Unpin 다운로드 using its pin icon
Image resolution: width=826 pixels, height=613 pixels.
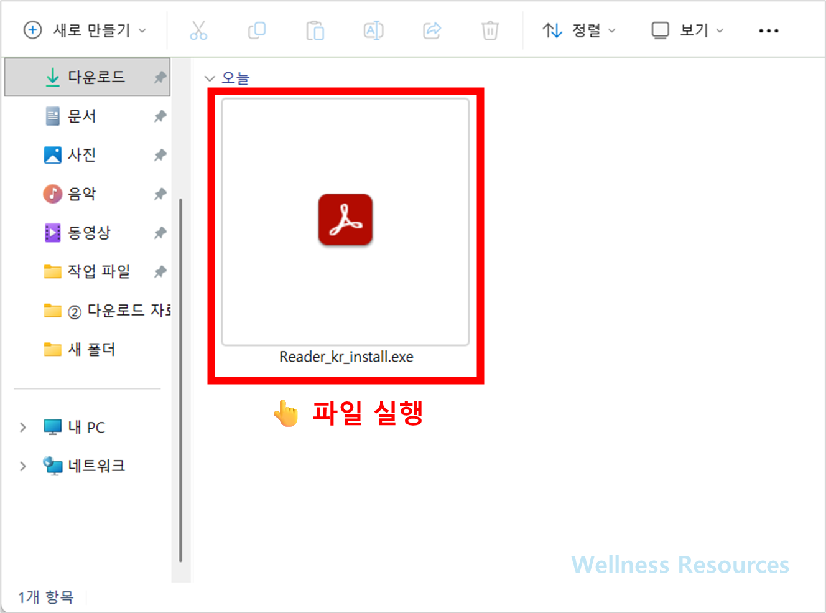click(160, 77)
